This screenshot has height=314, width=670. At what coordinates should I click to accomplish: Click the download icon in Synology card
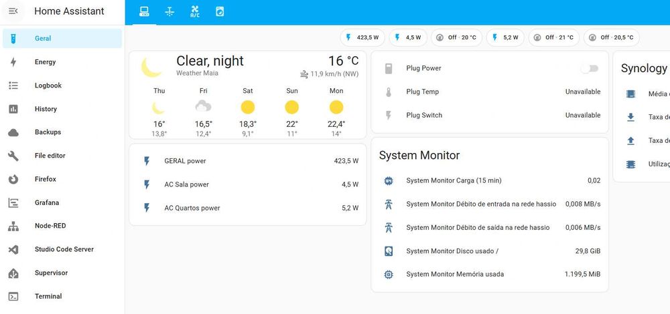click(x=630, y=117)
